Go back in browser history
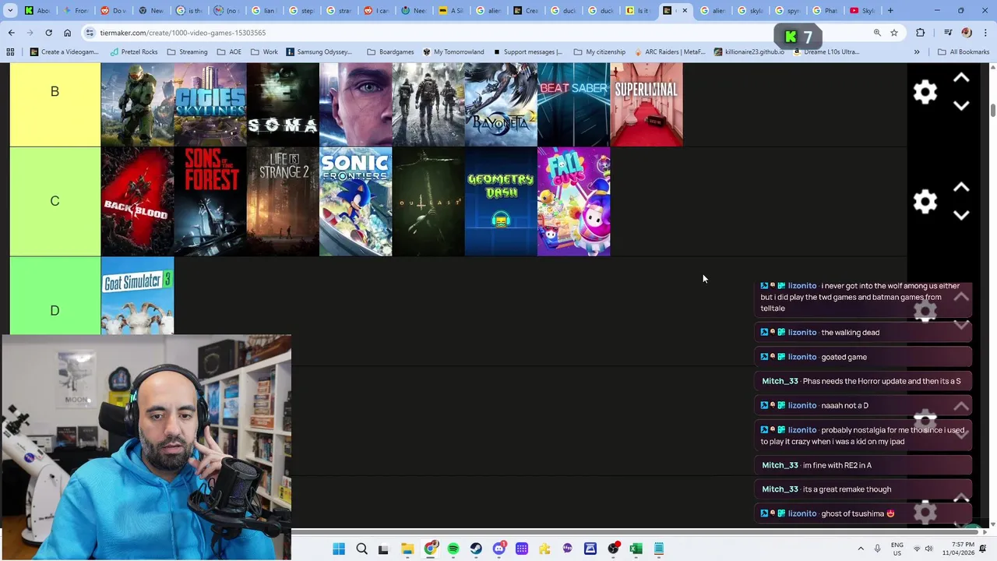Screen dimensions: 997x561 tap(11, 33)
